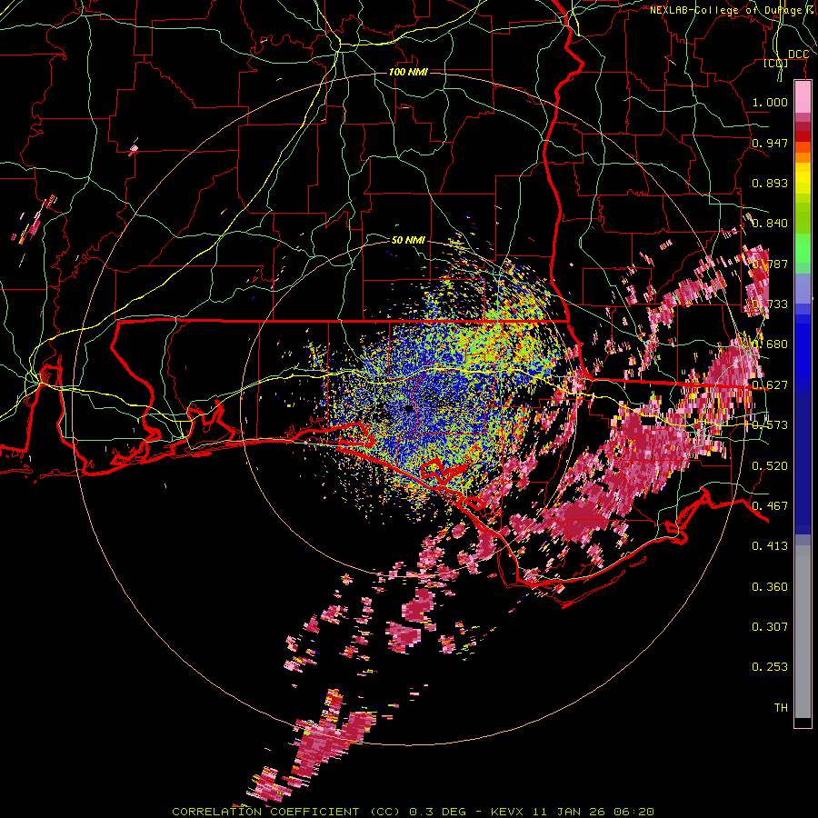Click the 50 NMI range ring label
This screenshot has height=818, width=818.
pyautogui.click(x=408, y=240)
